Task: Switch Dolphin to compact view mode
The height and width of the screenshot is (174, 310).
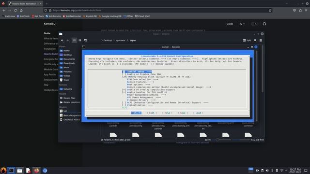Action: click(x=80, y=40)
